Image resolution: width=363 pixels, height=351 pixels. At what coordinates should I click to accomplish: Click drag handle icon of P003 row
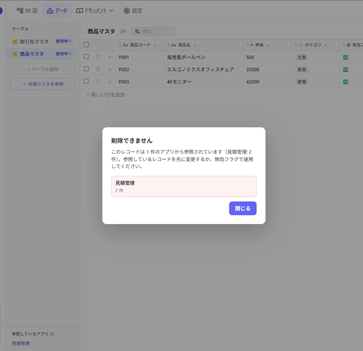coord(98,81)
